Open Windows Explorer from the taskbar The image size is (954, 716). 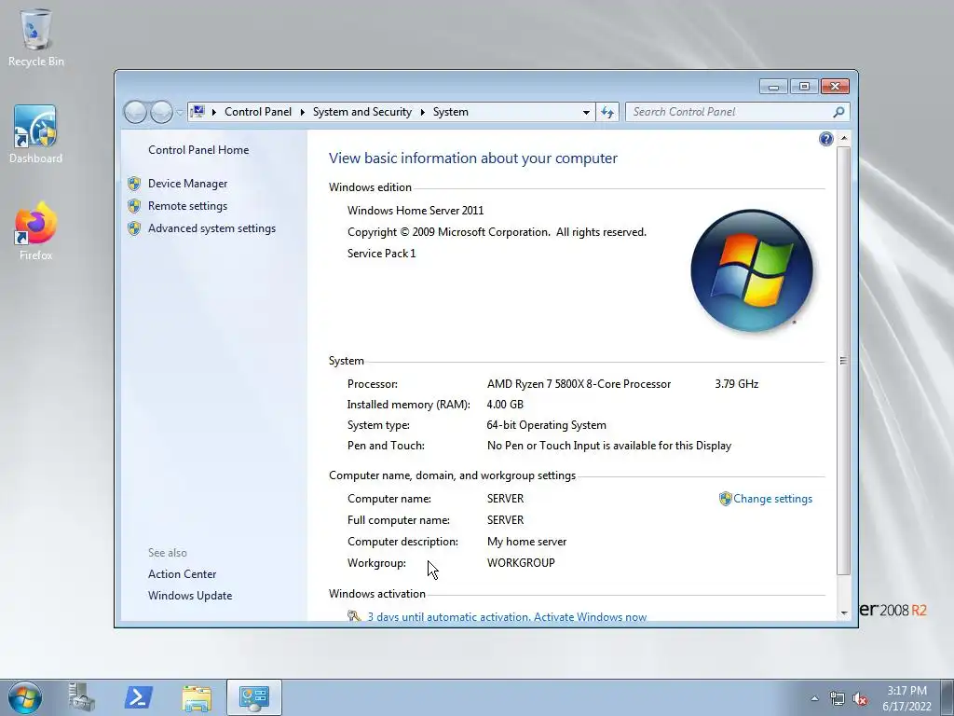coord(197,698)
